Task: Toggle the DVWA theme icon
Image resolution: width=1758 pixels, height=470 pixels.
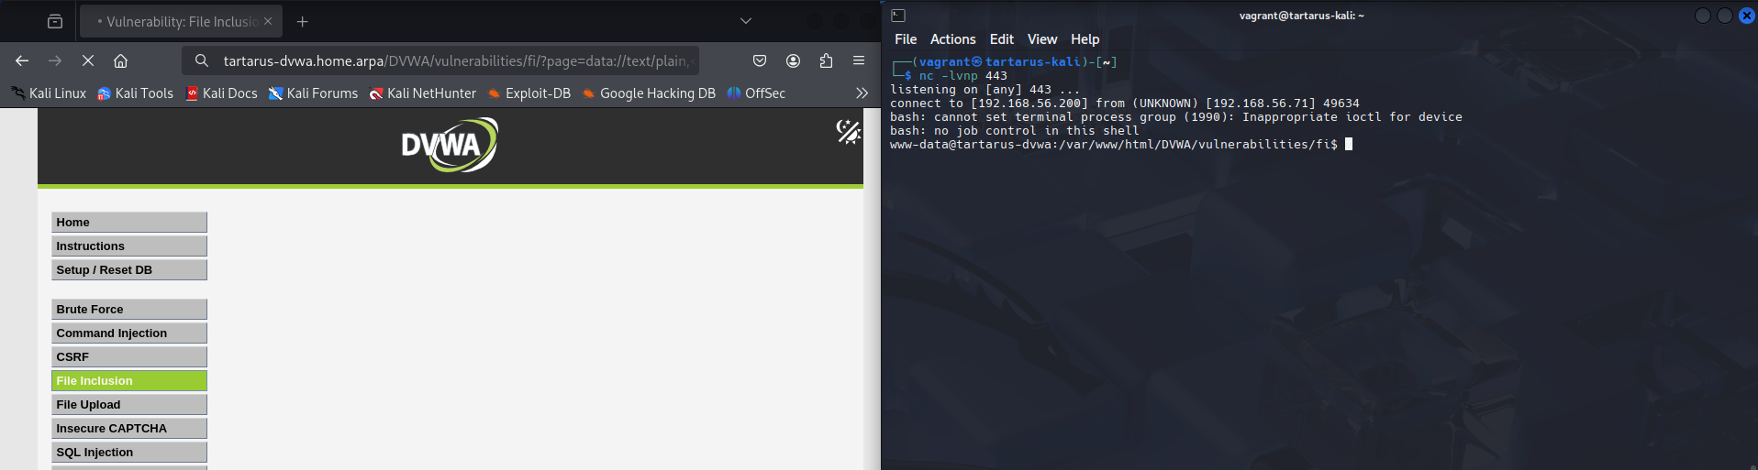Action: 848,132
